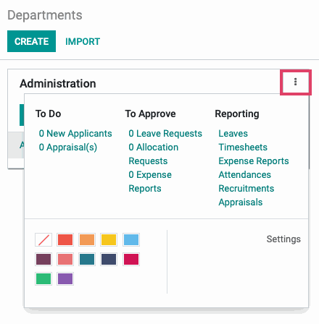
Task: Select the dark navy blue swatch
Action: pyautogui.click(x=109, y=259)
